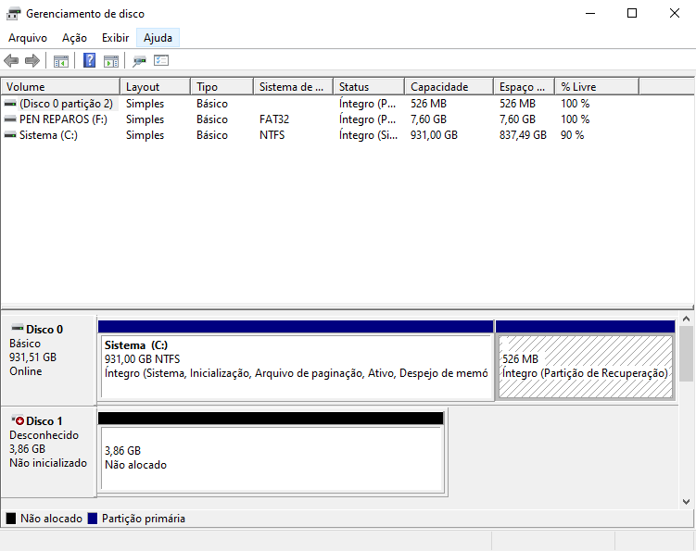Screen dimensions: 696x551
Task: Click the Disk Management app title icon
Action: (x=13, y=14)
